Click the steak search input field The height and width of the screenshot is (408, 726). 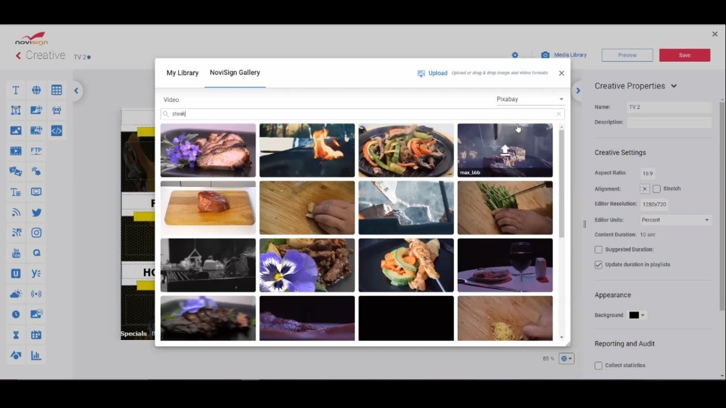point(362,114)
